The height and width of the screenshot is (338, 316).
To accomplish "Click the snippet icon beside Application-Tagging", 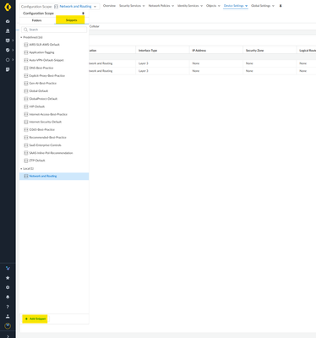I will click(26, 52).
